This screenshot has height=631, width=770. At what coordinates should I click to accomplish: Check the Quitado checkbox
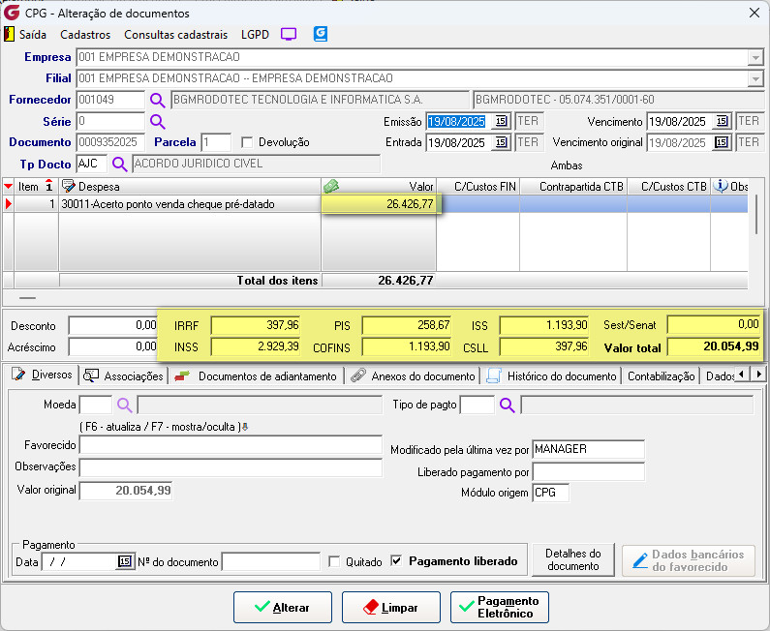[334, 562]
